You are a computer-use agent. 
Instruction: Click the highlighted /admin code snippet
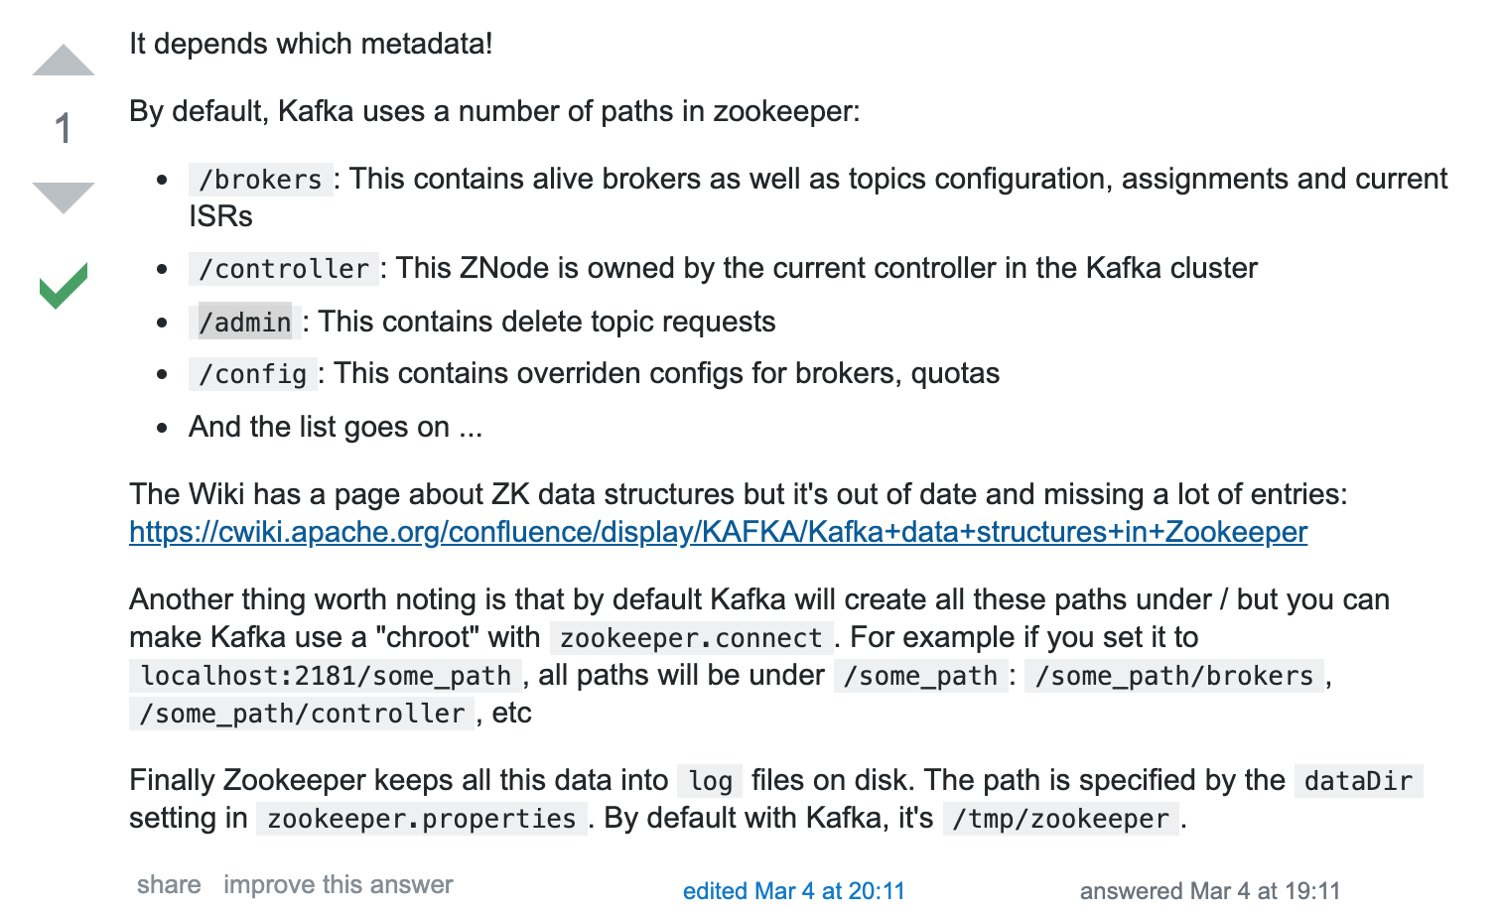245,323
